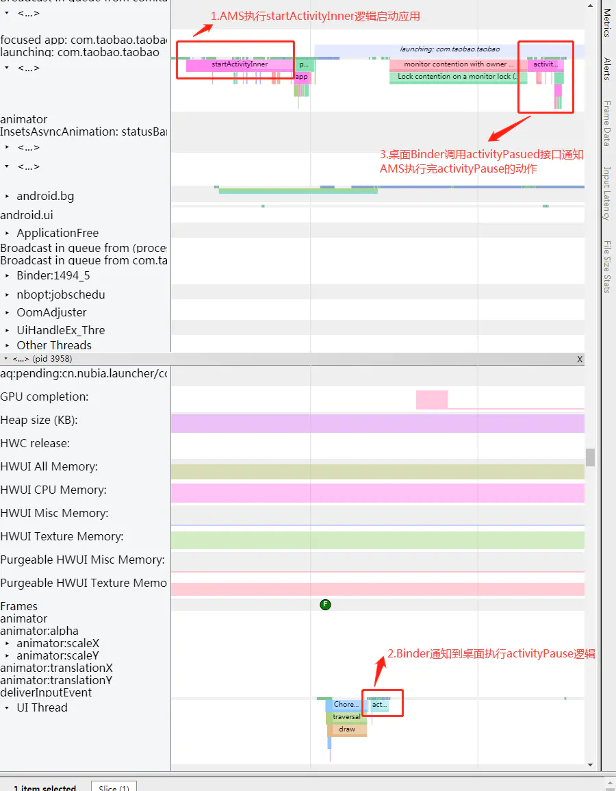Click the vertical scrollbar thumb
This screenshot has height=791, width=616.
click(x=590, y=457)
